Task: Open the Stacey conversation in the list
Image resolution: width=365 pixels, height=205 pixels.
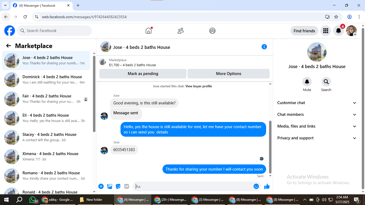Action: coord(46,137)
